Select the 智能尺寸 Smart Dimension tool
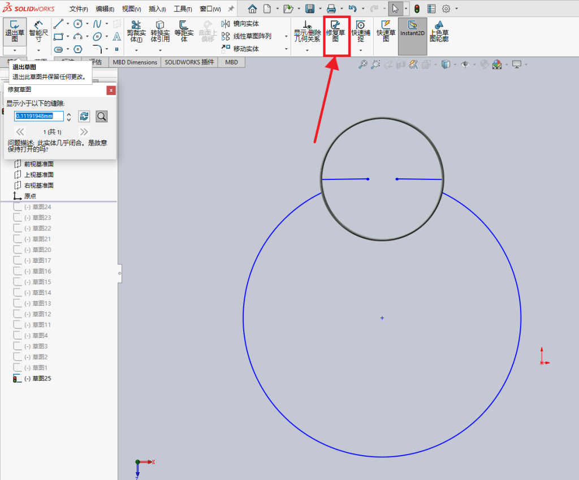 click(x=38, y=31)
